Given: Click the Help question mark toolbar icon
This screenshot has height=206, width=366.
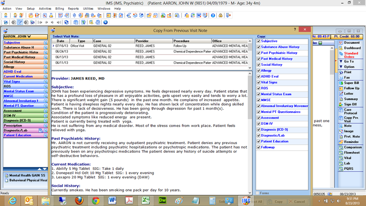Looking at the screenshot, I should tap(213, 15).
